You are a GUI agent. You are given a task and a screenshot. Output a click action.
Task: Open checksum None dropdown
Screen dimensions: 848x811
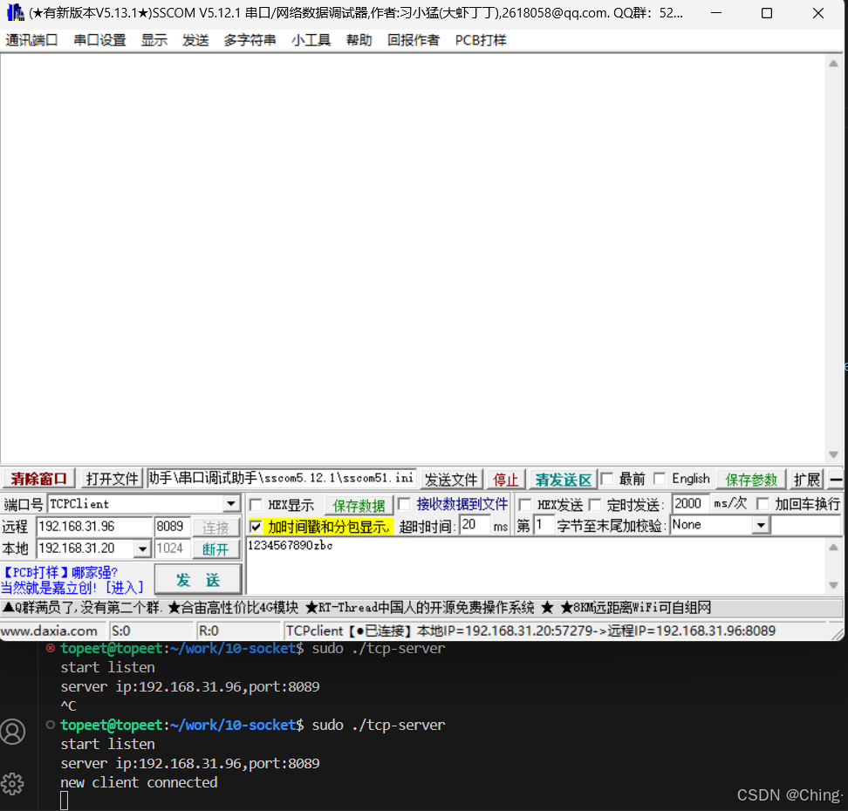click(761, 525)
